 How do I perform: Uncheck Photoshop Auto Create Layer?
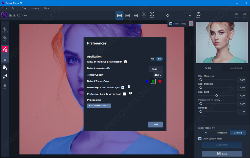tap(123, 88)
